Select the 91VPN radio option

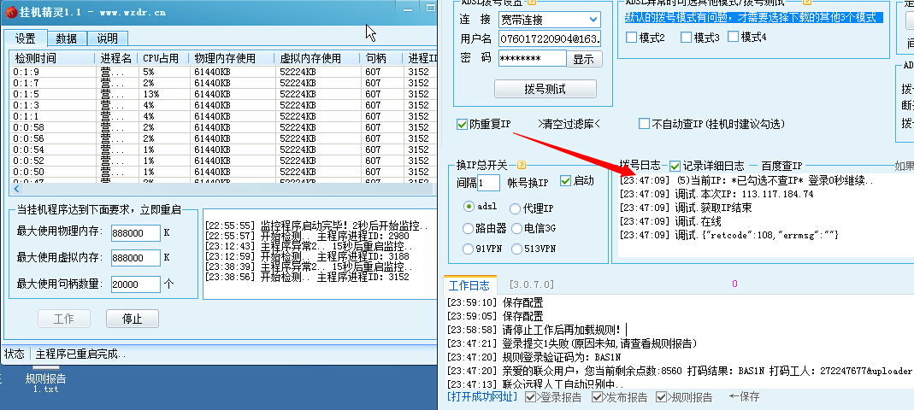tap(468, 249)
